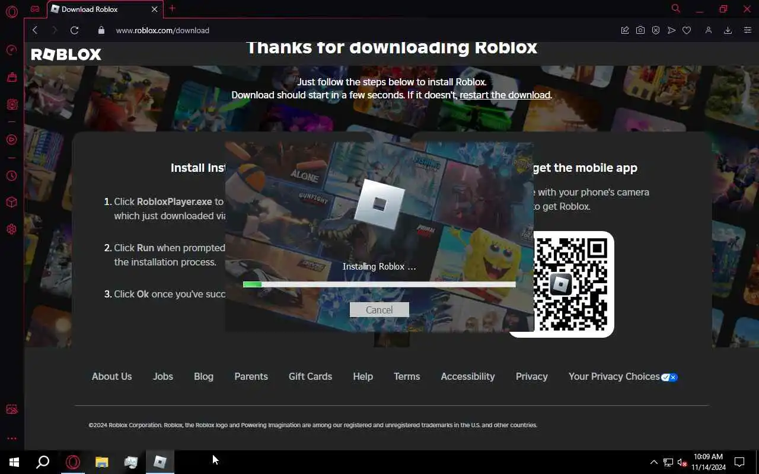Bookmark page with the heart icon

(x=687, y=30)
